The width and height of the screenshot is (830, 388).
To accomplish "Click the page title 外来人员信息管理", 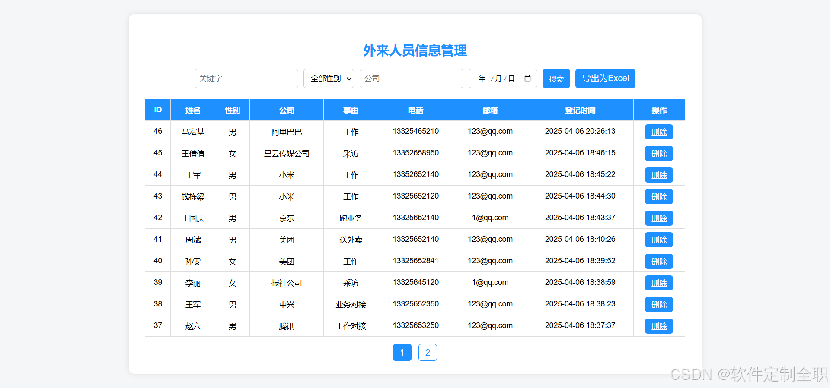I will point(415,50).
